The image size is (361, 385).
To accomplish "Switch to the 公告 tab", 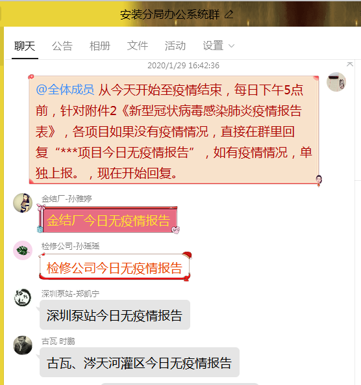I will [x=62, y=46].
